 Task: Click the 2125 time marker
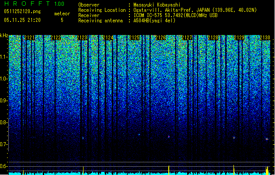pos(134,38)
